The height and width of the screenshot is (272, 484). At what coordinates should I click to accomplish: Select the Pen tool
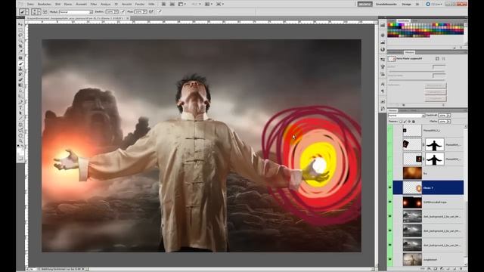point(20,102)
